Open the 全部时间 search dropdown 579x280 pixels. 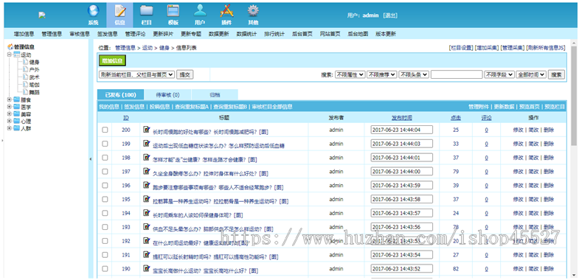(x=531, y=74)
